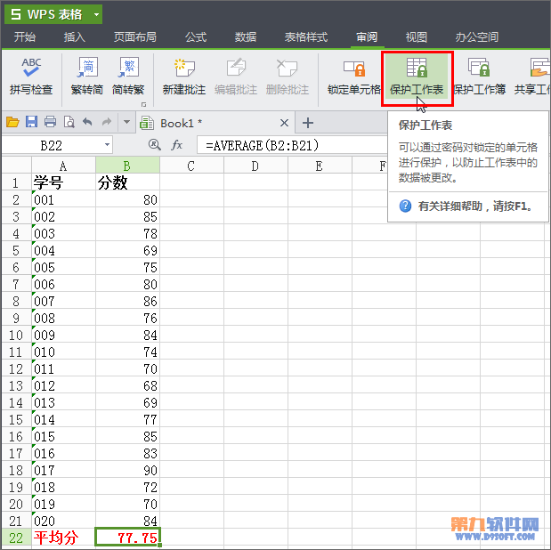Image resolution: width=551 pixels, height=550 pixels.
Task: Click the formula bar with =AVERAGE(B2:B21)
Action: point(292,145)
